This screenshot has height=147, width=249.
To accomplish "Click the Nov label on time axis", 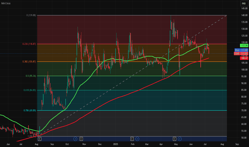I will pos(84,144).
